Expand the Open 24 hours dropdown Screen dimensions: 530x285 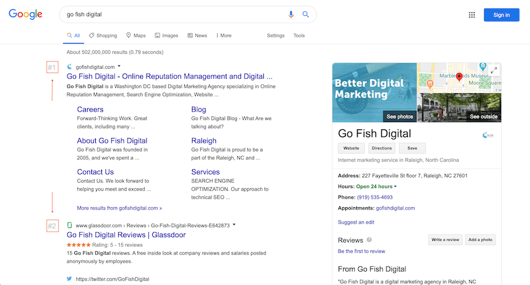coord(395,186)
